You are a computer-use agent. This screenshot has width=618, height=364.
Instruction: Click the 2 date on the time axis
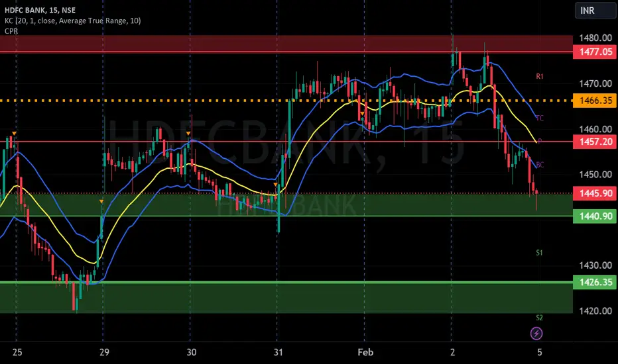pos(452,352)
